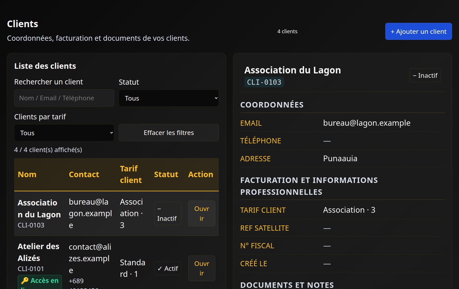Click the Punaauia address value
The height and width of the screenshot is (289, 459).
340,159
